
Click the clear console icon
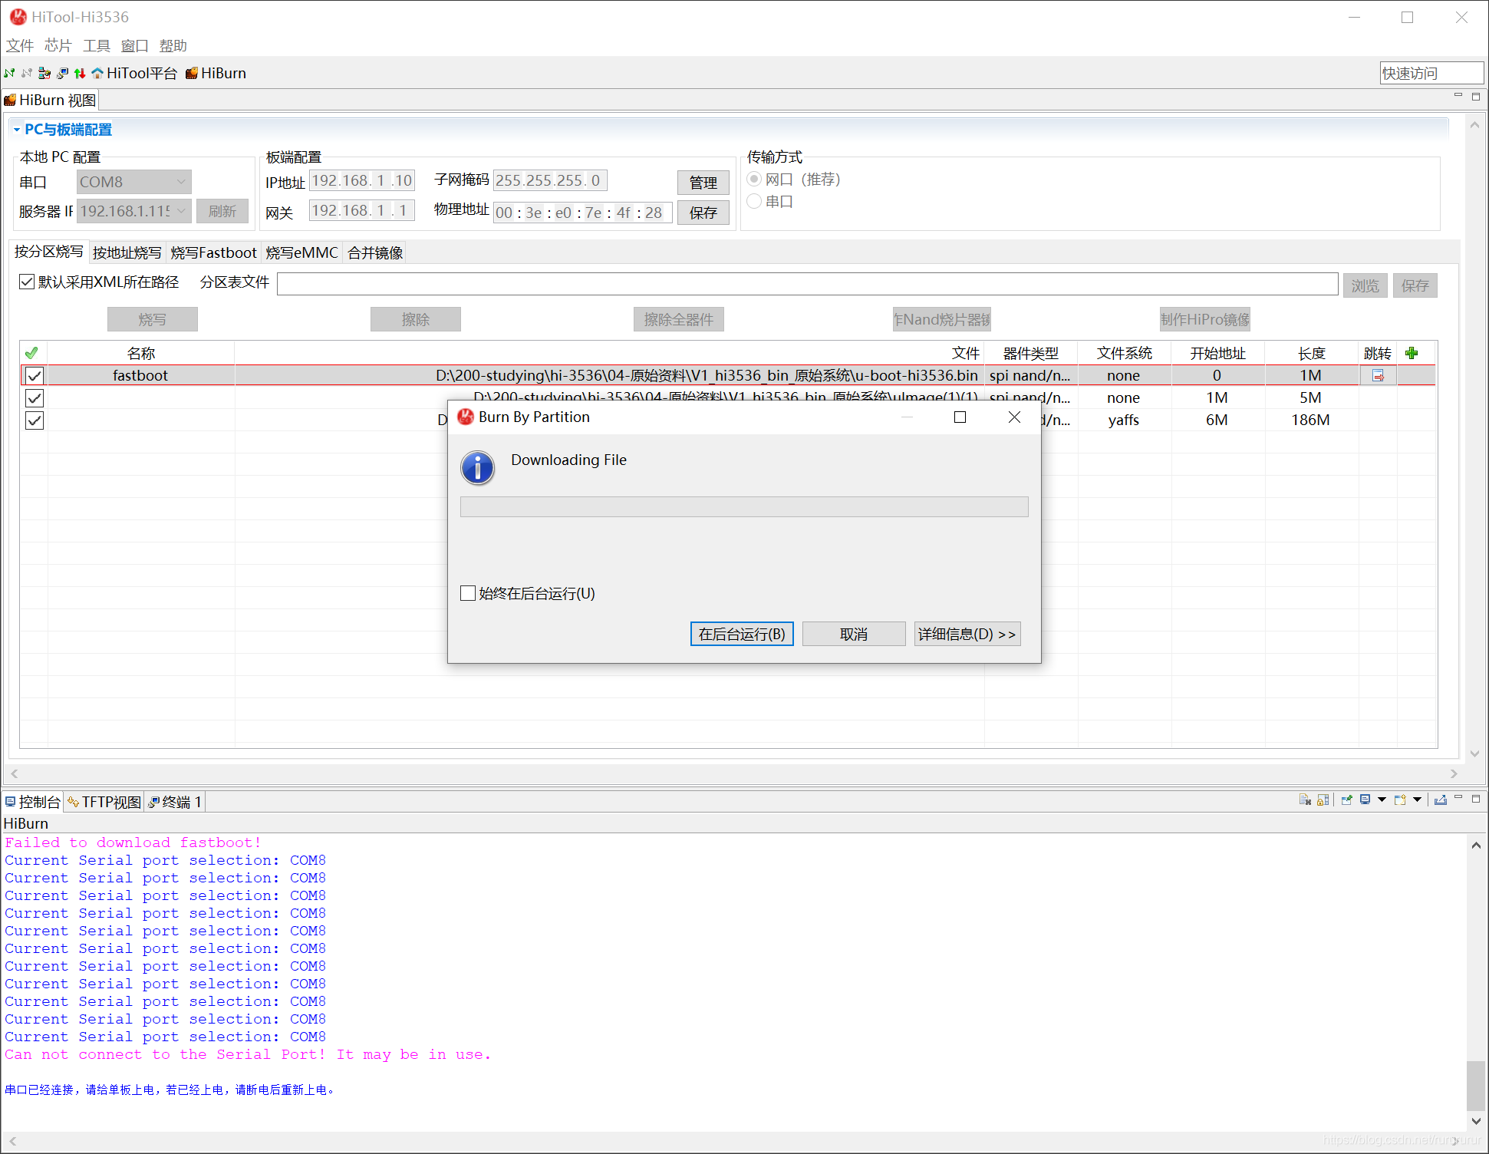tap(1305, 800)
